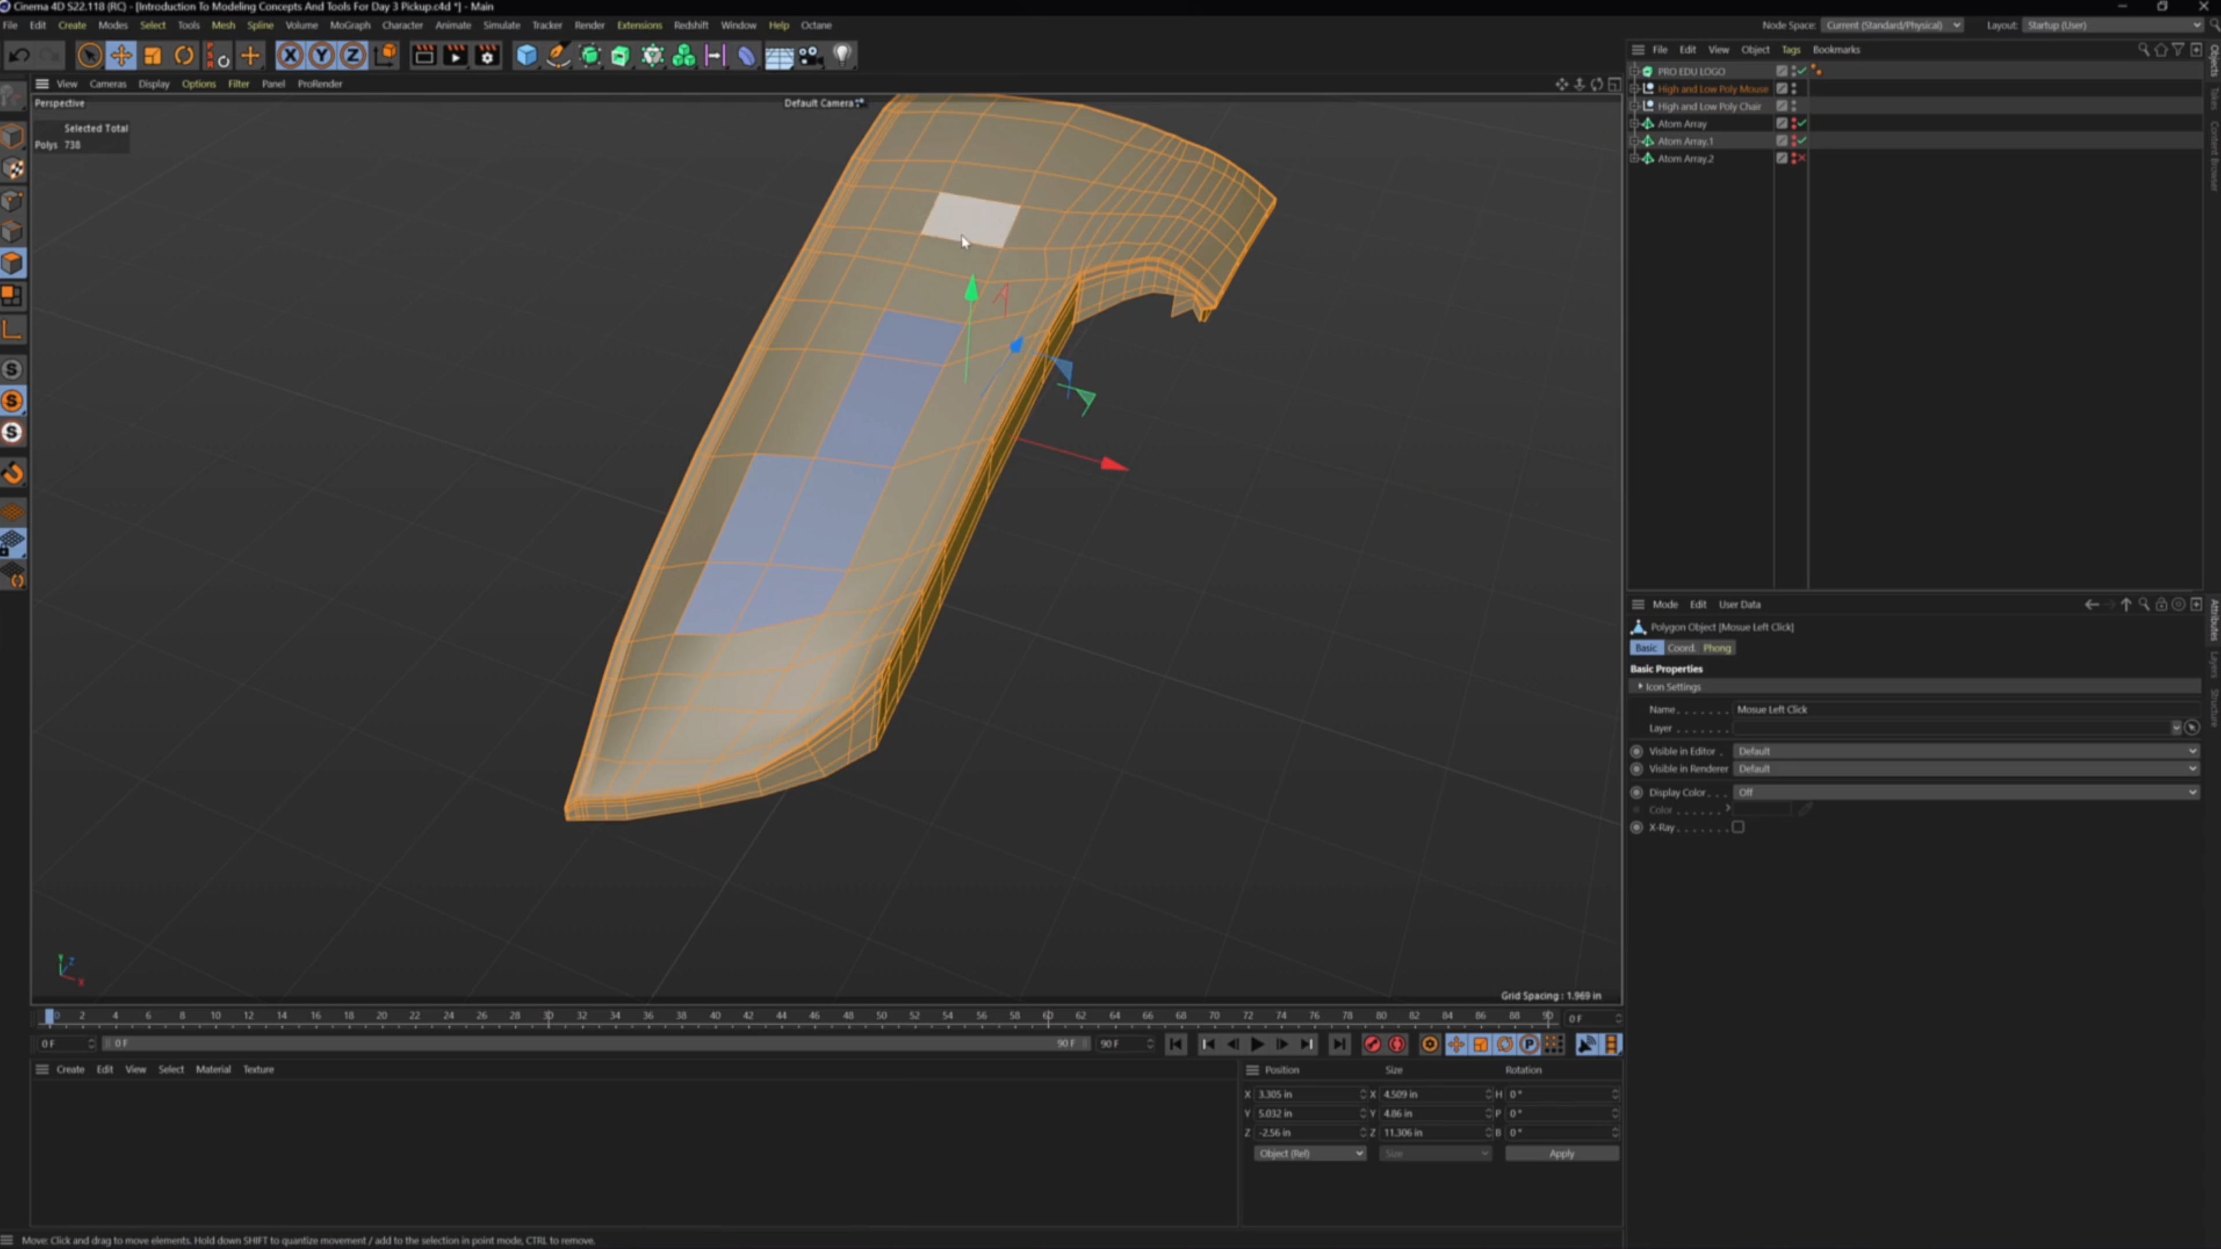Click the Floor grid icon
Image resolution: width=2221 pixels, height=1249 pixels.
coord(779,57)
